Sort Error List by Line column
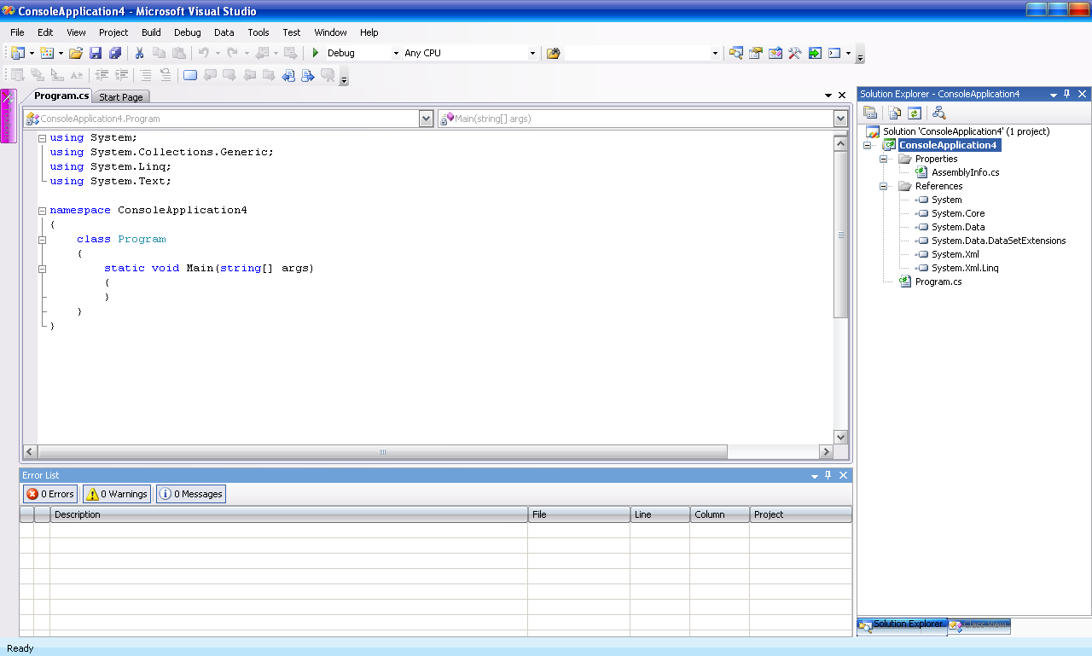The width and height of the screenshot is (1092, 656). point(660,514)
